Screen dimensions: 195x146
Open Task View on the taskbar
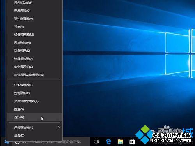pos(96,142)
